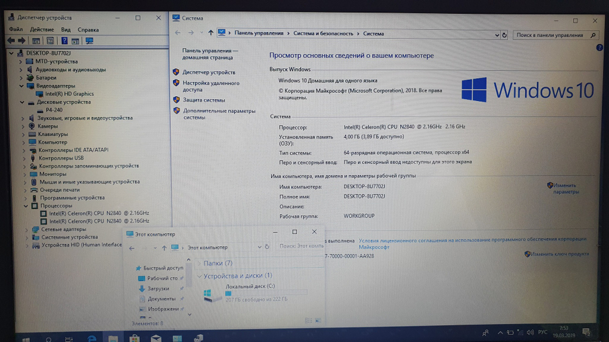Expand the Контроллеры USB node
The width and height of the screenshot is (609, 342).
24,159
